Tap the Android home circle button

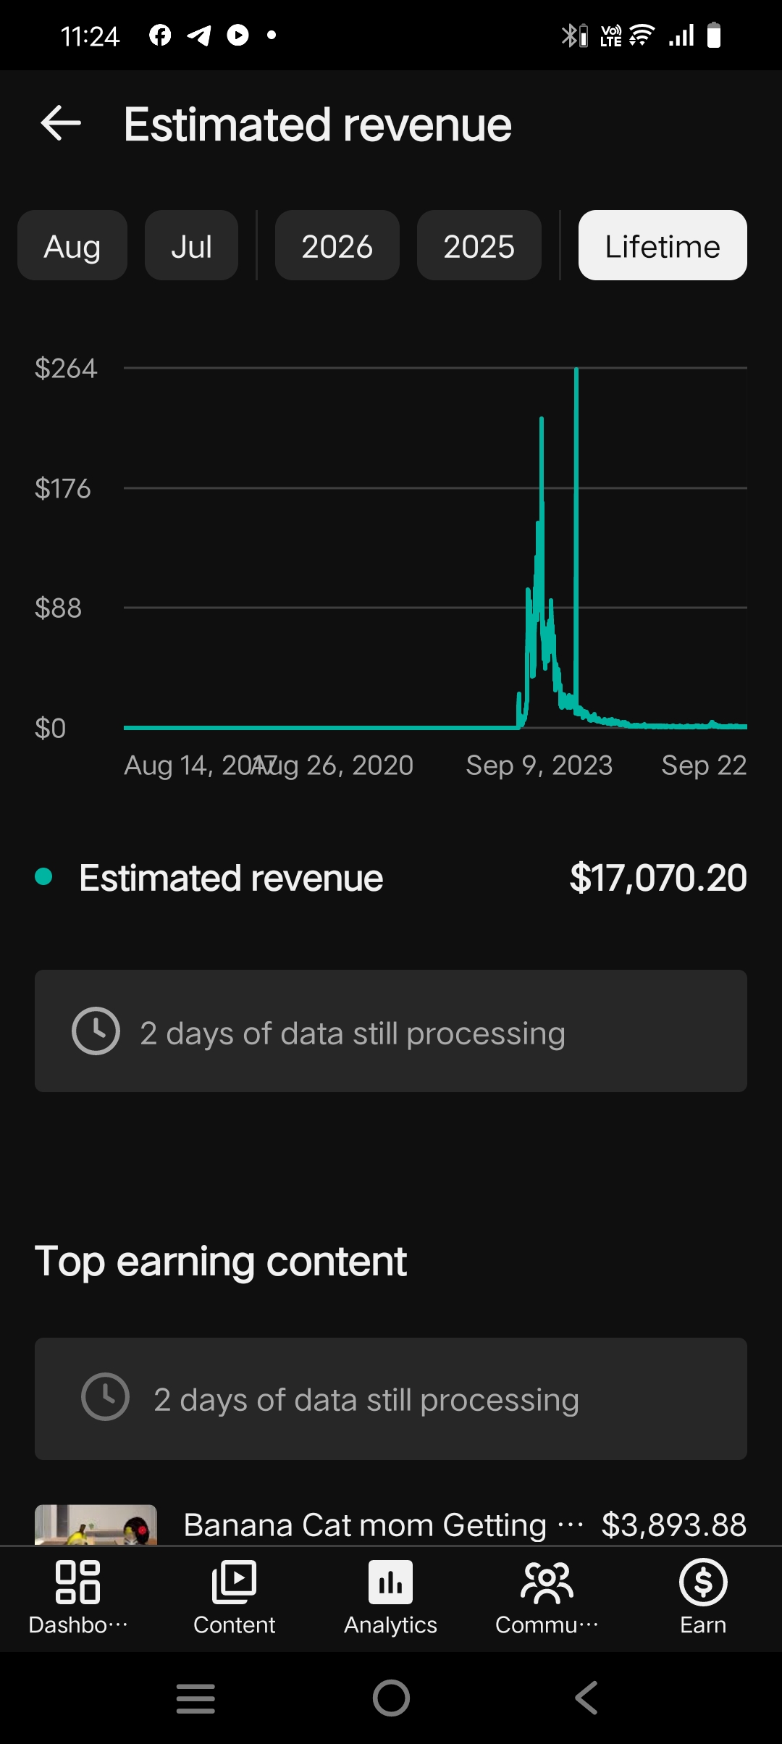(x=391, y=1698)
